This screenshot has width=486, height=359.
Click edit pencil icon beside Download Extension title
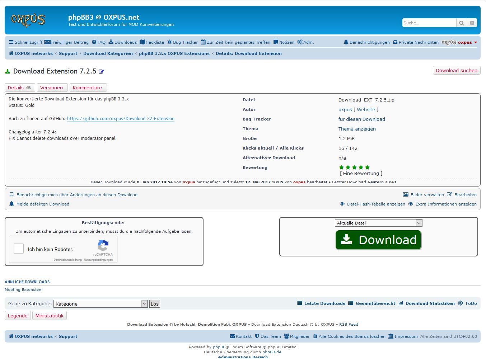click(x=101, y=72)
